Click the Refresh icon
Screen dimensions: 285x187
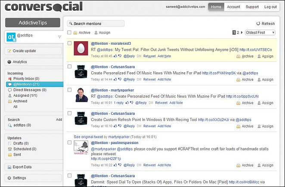pyautogui.click(x=258, y=24)
